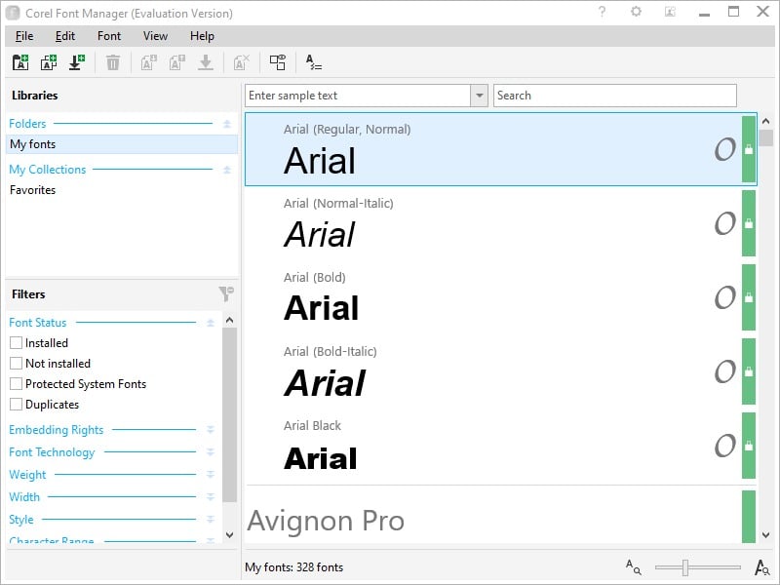Viewport: 780px width, 585px height.
Task: Click the Help question mark icon
Action: click(x=602, y=12)
